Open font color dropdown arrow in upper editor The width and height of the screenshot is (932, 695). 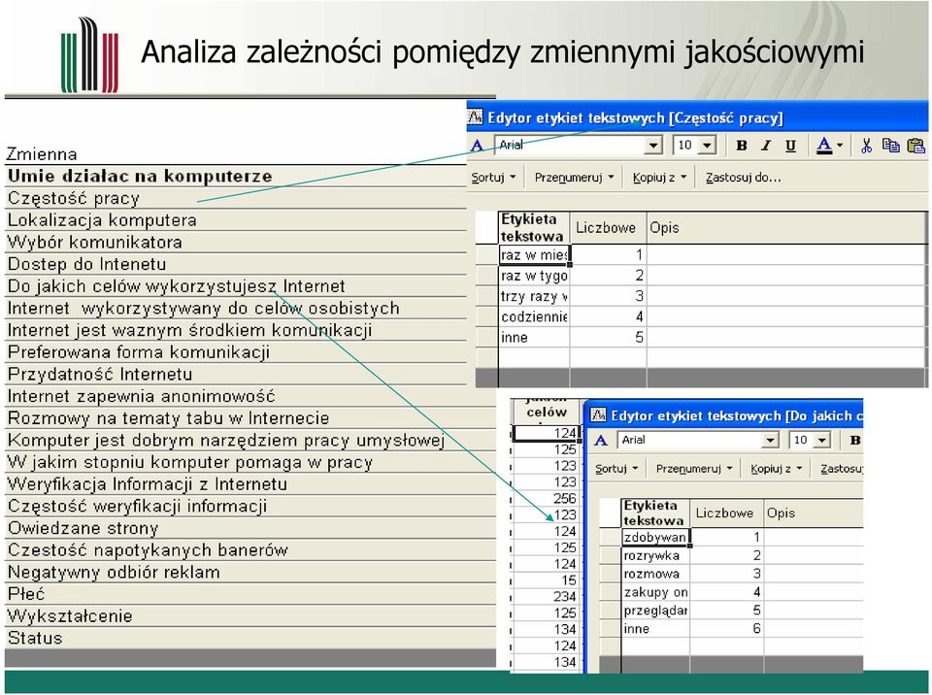coord(839,145)
